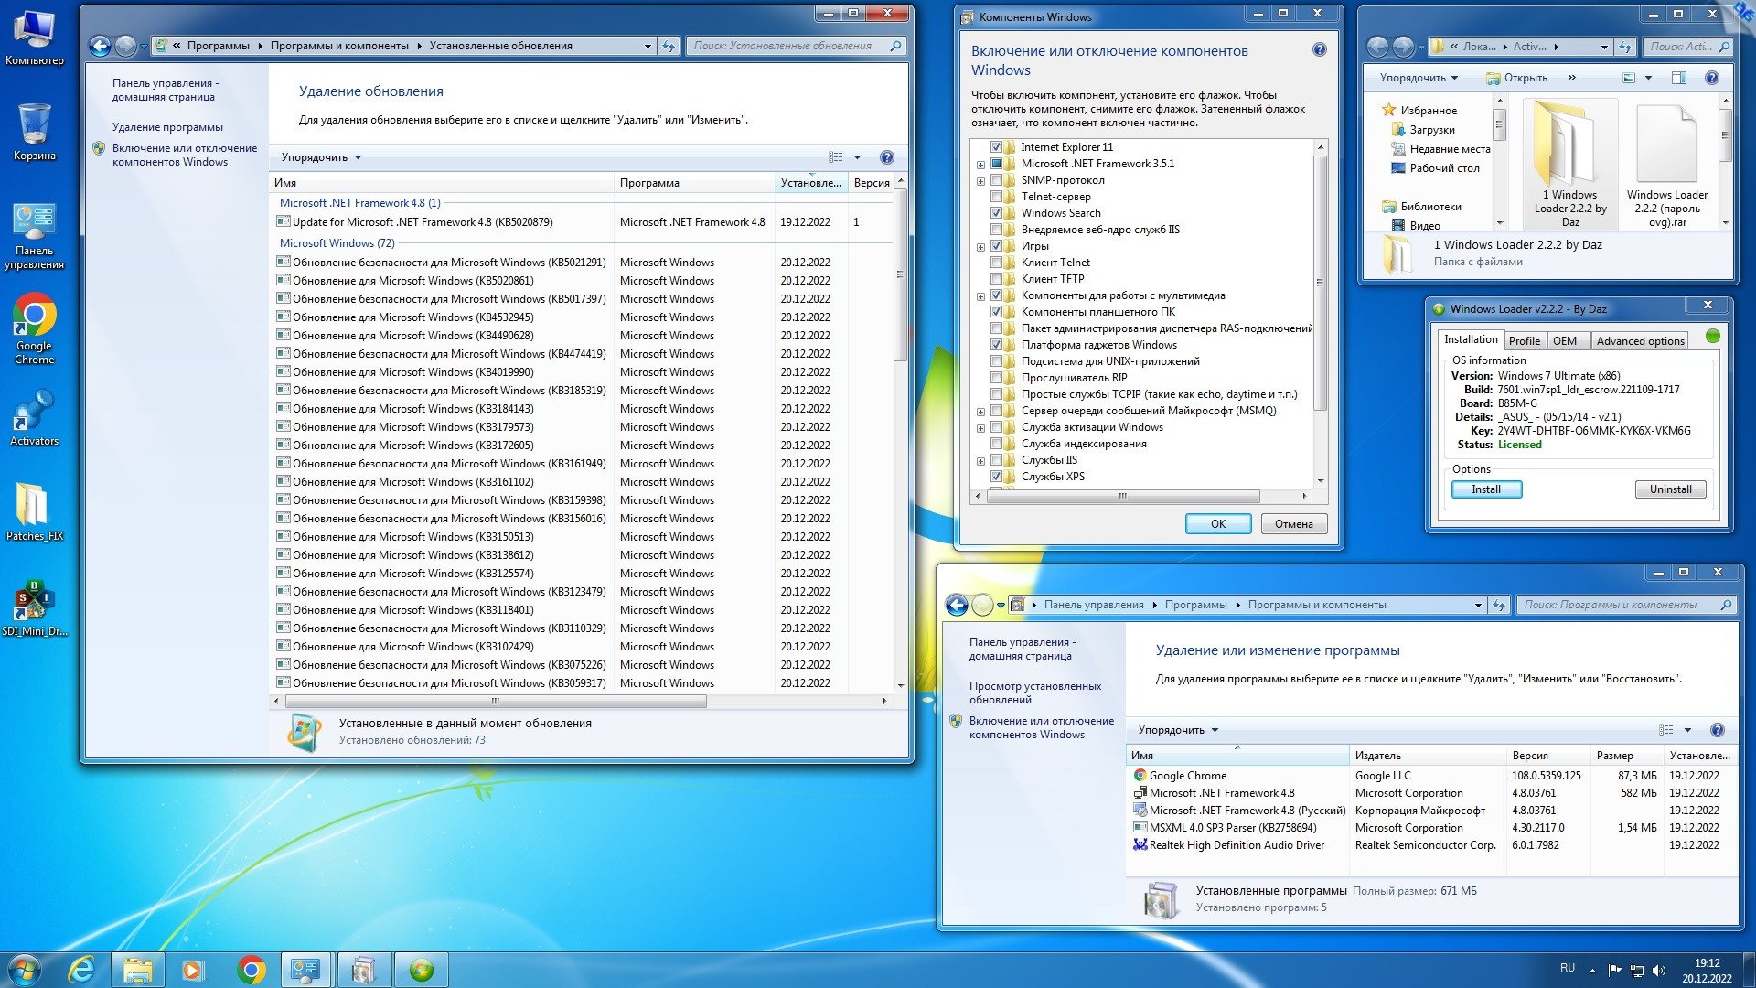Viewport: 1756px width, 988px height.
Task: Click OK button in Windows Components dialog
Action: coord(1219,522)
